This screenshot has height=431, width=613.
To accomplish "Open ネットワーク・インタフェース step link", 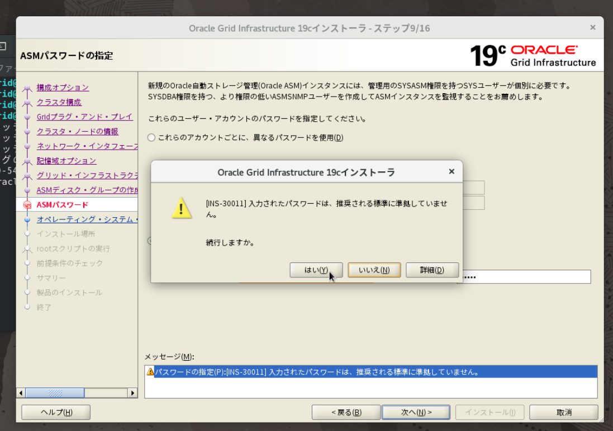I will click(x=87, y=146).
